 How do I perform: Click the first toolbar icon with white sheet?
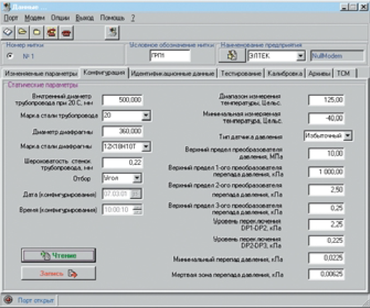(8, 33)
